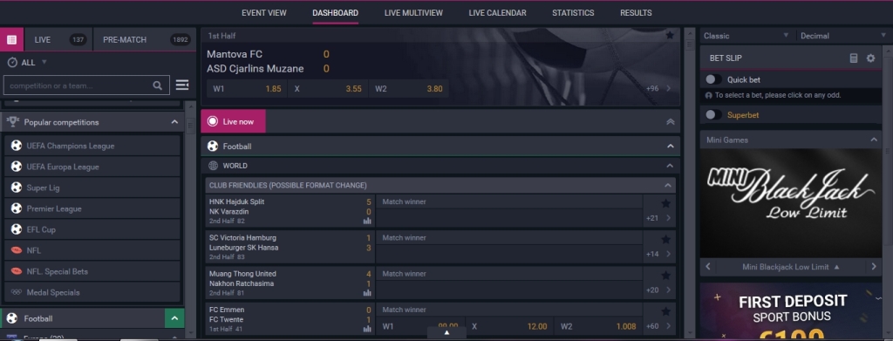Select the W2 odds 3.80 button
The image size is (893, 341).
pyautogui.click(x=408, y=89)
